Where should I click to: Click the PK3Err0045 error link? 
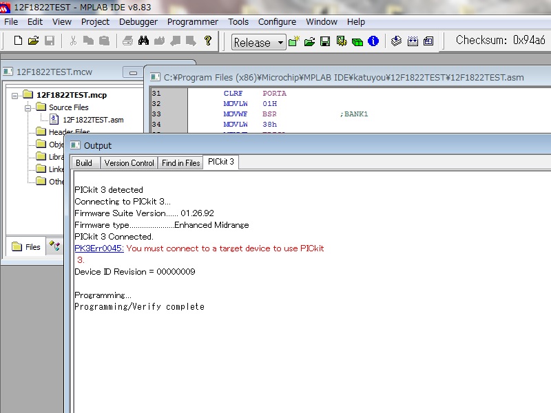(98, 248)
